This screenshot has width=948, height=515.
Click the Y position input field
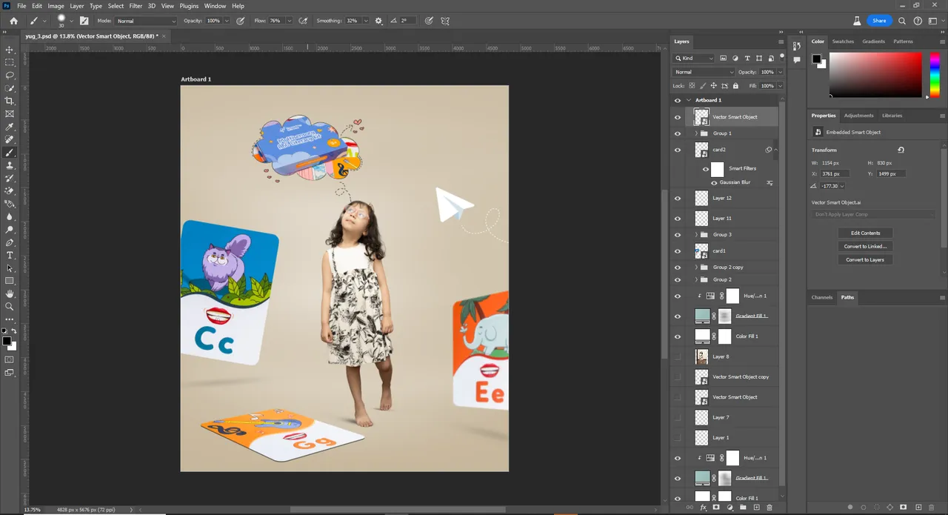pos(890,173)
